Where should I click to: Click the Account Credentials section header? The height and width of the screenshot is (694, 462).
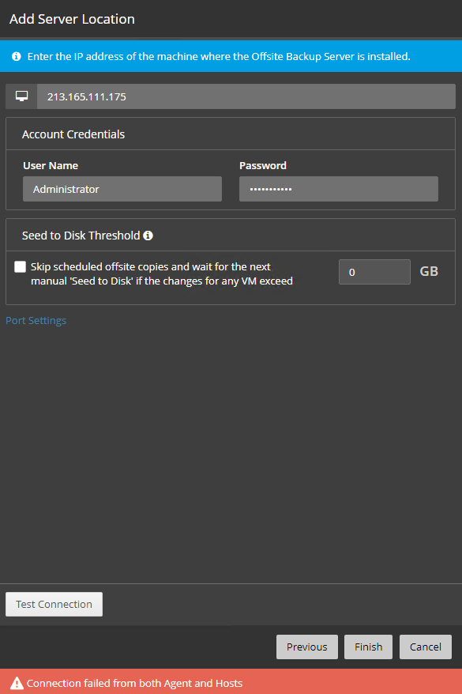[73, 134]
